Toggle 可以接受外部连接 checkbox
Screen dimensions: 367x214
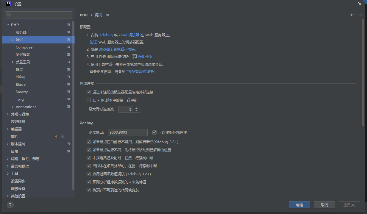(x=154, y=132)
